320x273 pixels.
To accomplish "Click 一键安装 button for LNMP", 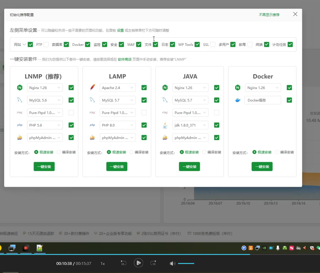I will (44, 167).
